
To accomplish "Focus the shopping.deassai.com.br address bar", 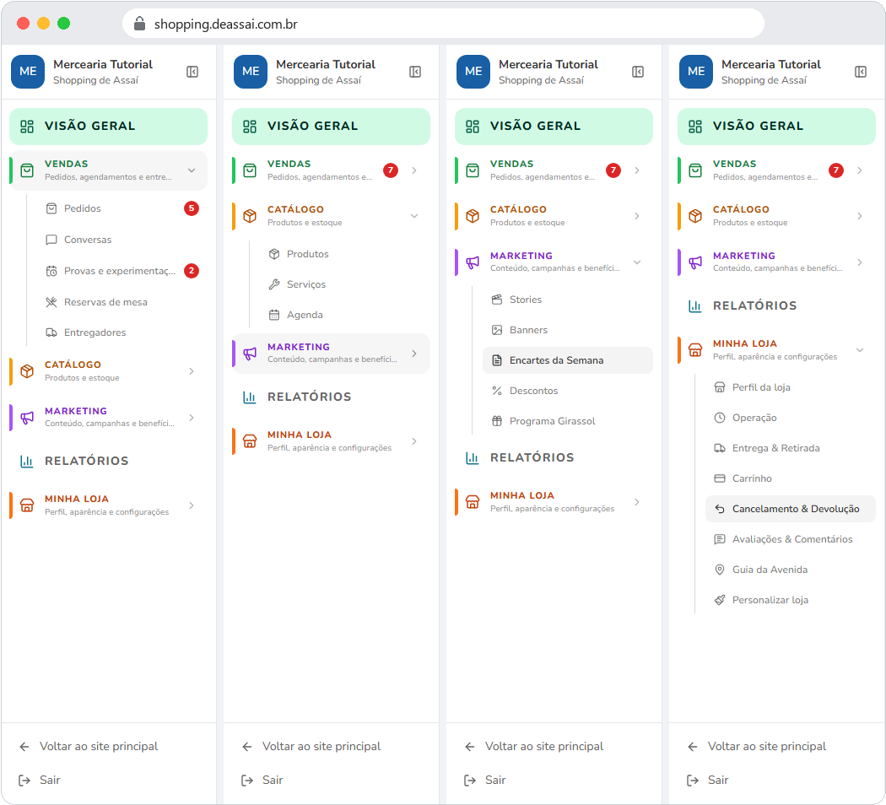I will (443, 24).
